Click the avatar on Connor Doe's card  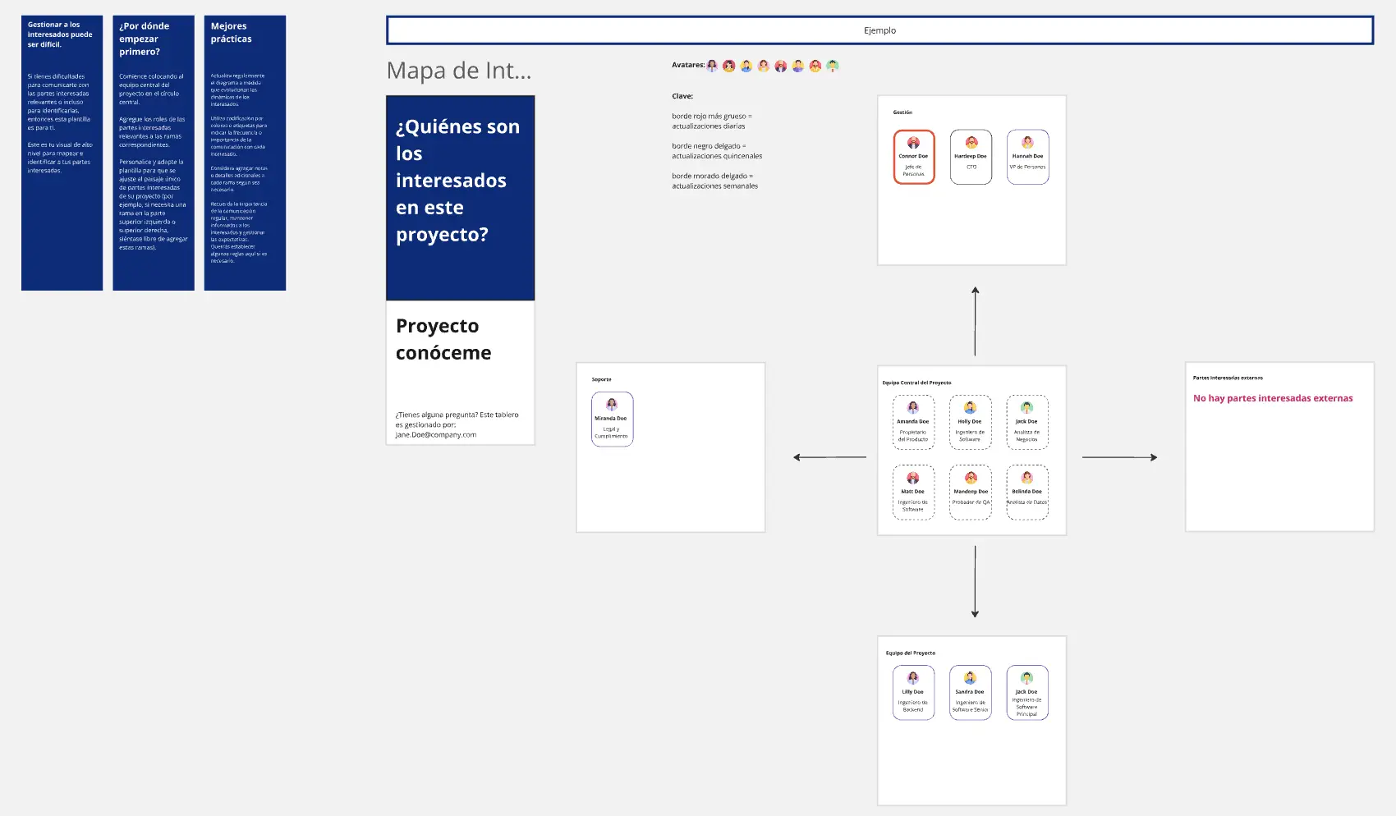tap(913, 143)
